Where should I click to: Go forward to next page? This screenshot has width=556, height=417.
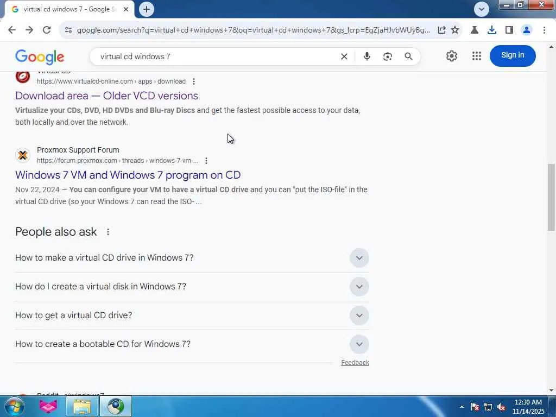(x=29, y=30)
